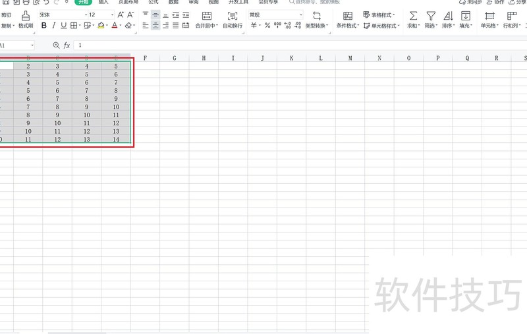Toggle horizontal center alignment

tap(155, 26)
